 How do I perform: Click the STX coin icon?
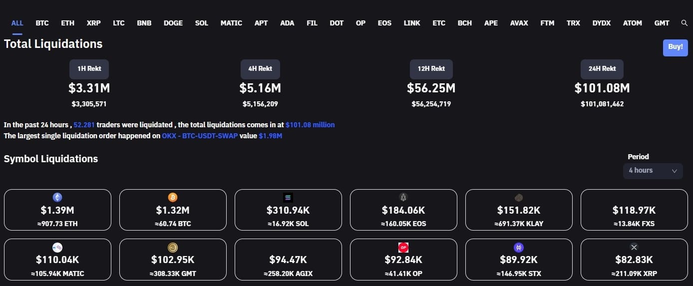point(519,247)
